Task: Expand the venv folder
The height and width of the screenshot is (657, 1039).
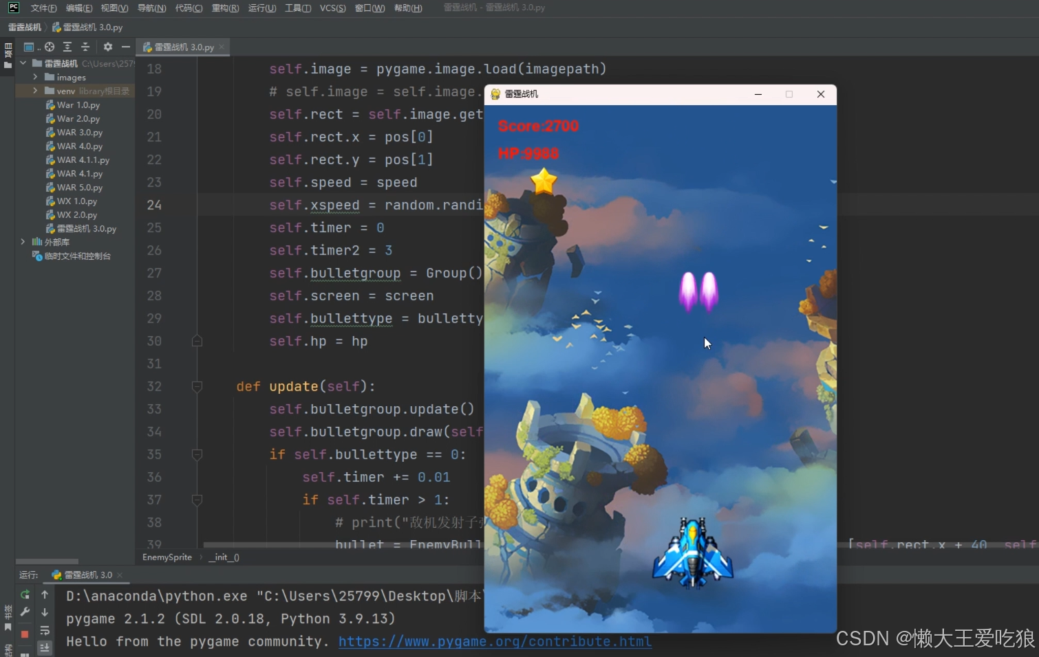Action: (x=35, y=91)
